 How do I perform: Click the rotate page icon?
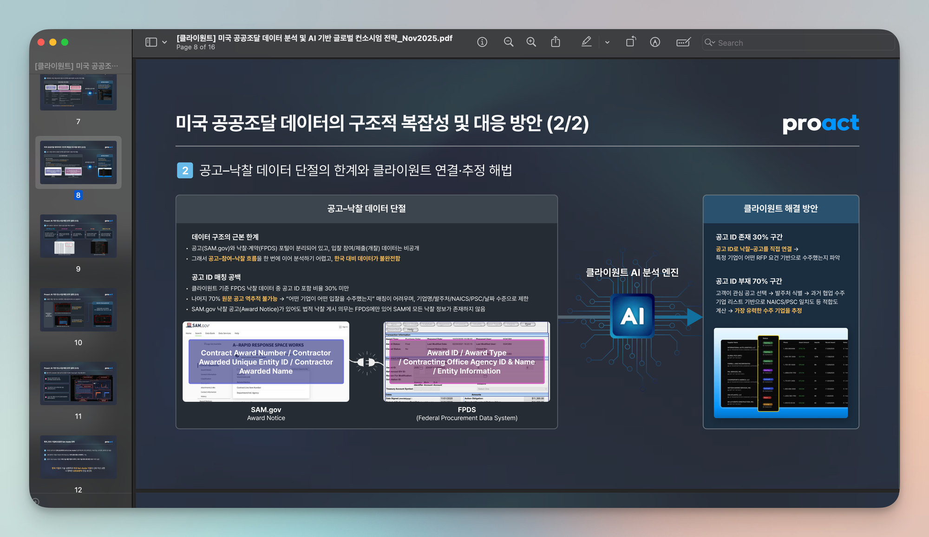coord(631,42)
